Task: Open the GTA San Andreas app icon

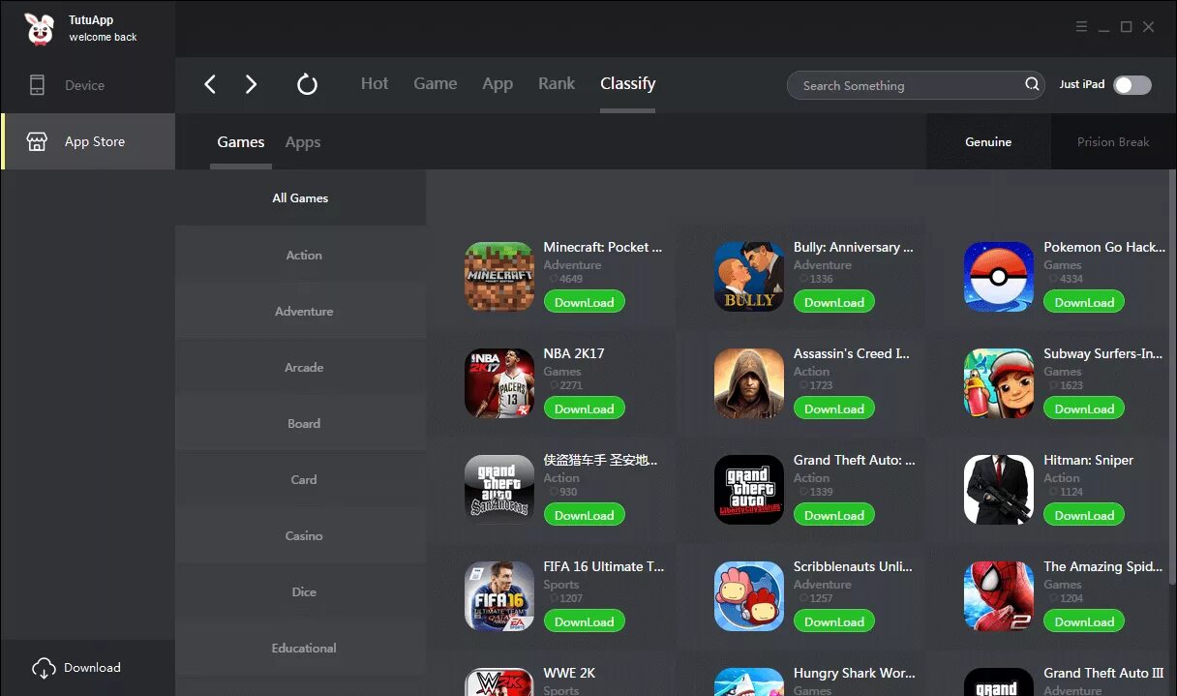Action: click(499, 490)
